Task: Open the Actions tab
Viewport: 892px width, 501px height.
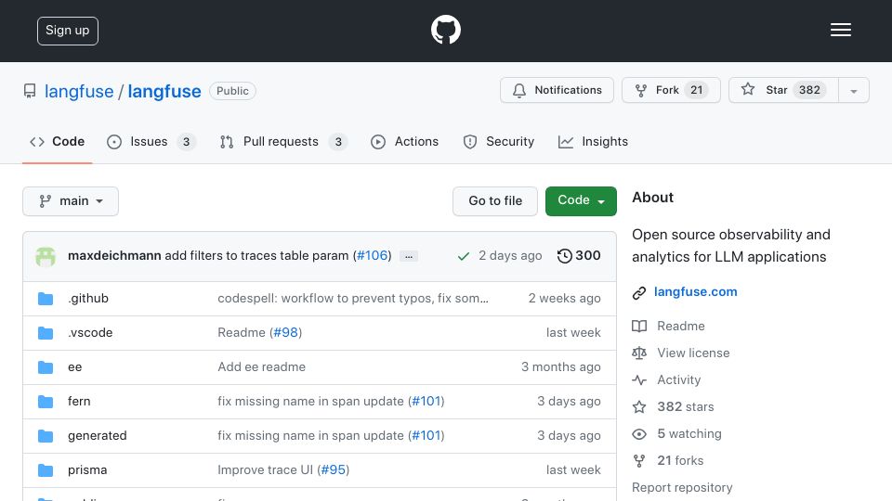Action: [404, 141]
